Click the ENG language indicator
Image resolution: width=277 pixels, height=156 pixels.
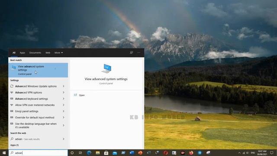(253, 153)
